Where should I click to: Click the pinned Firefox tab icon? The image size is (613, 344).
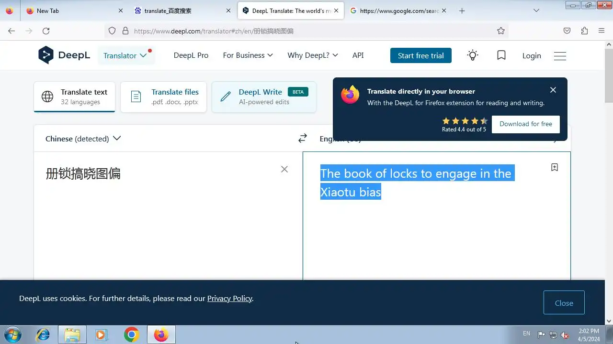pyautogui.click(x=10, y=11)
